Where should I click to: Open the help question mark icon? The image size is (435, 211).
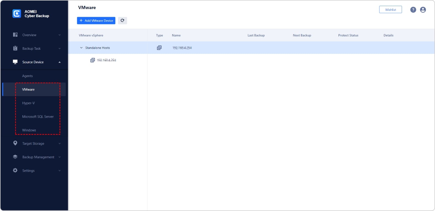pyautogui.click(x=413, y=10)
